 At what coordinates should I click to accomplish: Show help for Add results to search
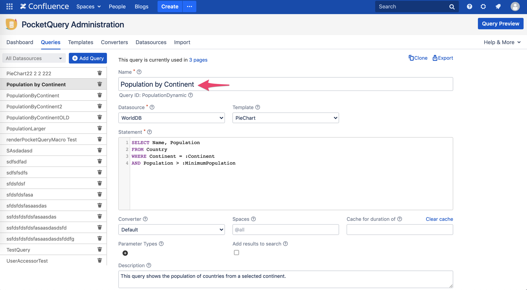pyautogui.click(x=285, y=244)
